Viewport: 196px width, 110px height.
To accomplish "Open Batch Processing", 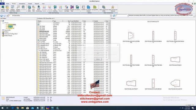I will pos(39,9).
